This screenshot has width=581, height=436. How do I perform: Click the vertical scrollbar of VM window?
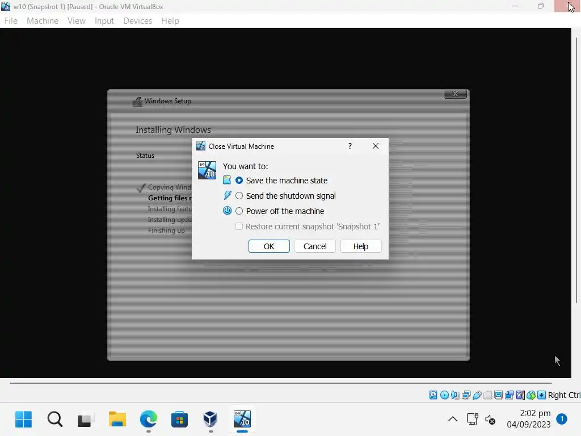(576, 170)
